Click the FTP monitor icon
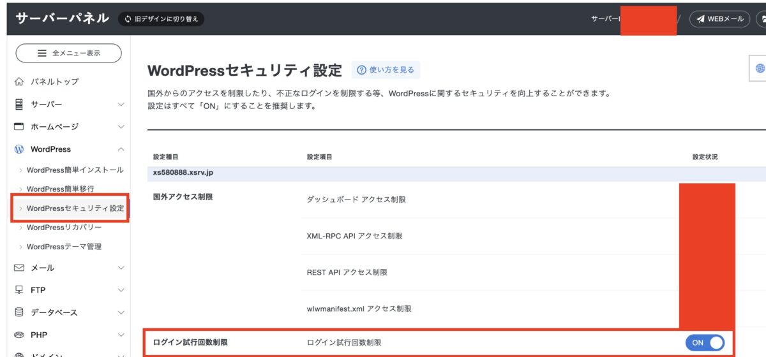The image size is (766, 357). (19, 290)
